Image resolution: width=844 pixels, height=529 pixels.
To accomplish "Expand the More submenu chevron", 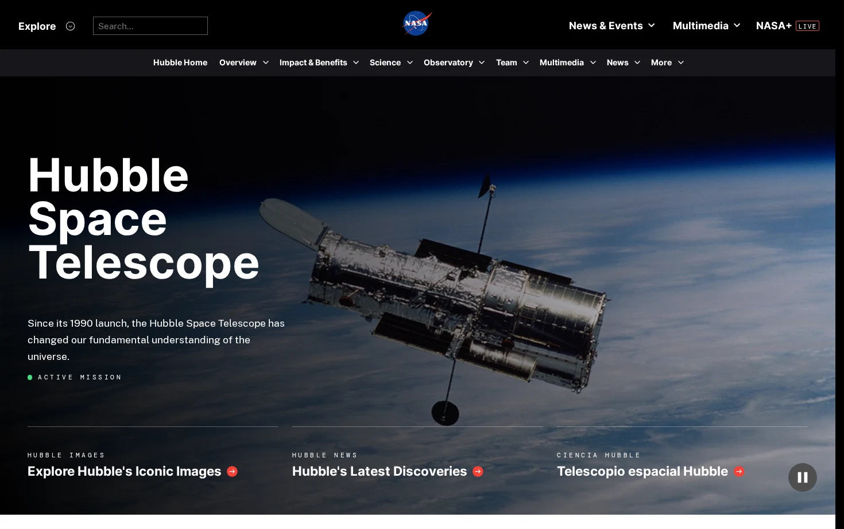I will (x=681, y=62).
